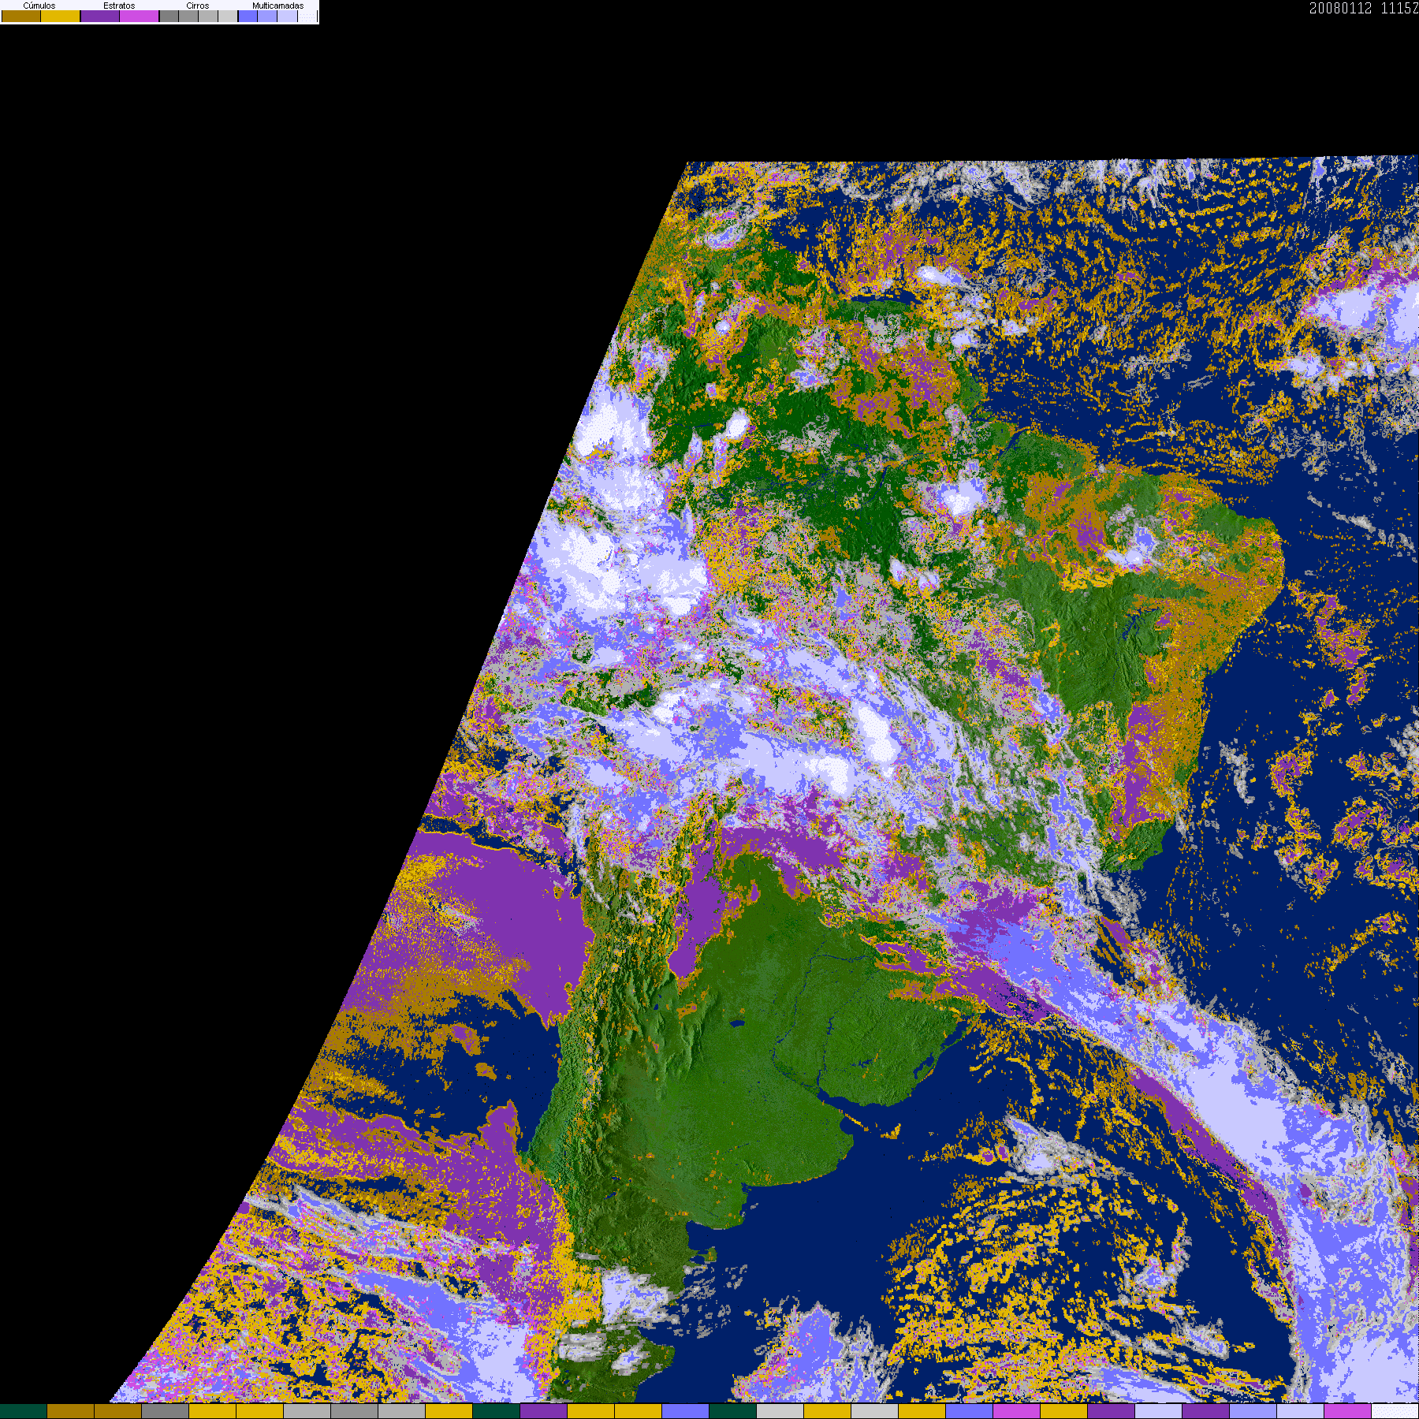The width and height of the screenshot is (1419, 1419).
Task: Pick the dark purple Estratos legend swatch
Action: [x=100, y=17]
